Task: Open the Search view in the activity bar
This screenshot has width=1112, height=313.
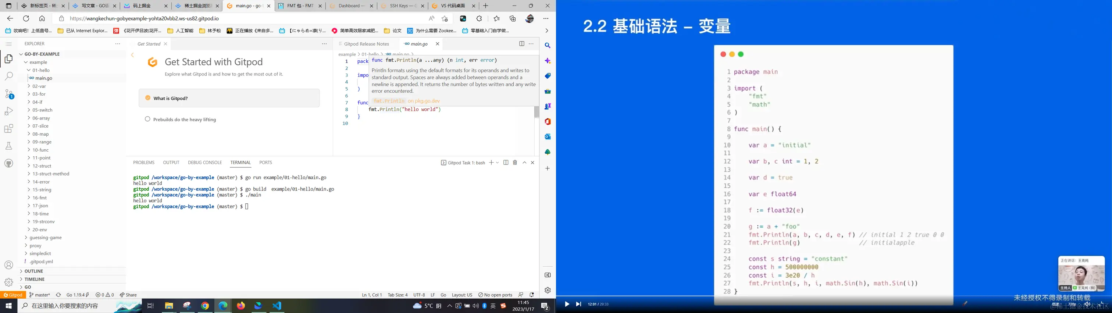Action: point(8,77)
